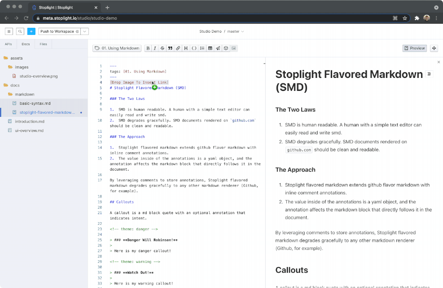Insert a blockquote using the toolbar icon
The image size is (443, 288).
coord(170,48)
